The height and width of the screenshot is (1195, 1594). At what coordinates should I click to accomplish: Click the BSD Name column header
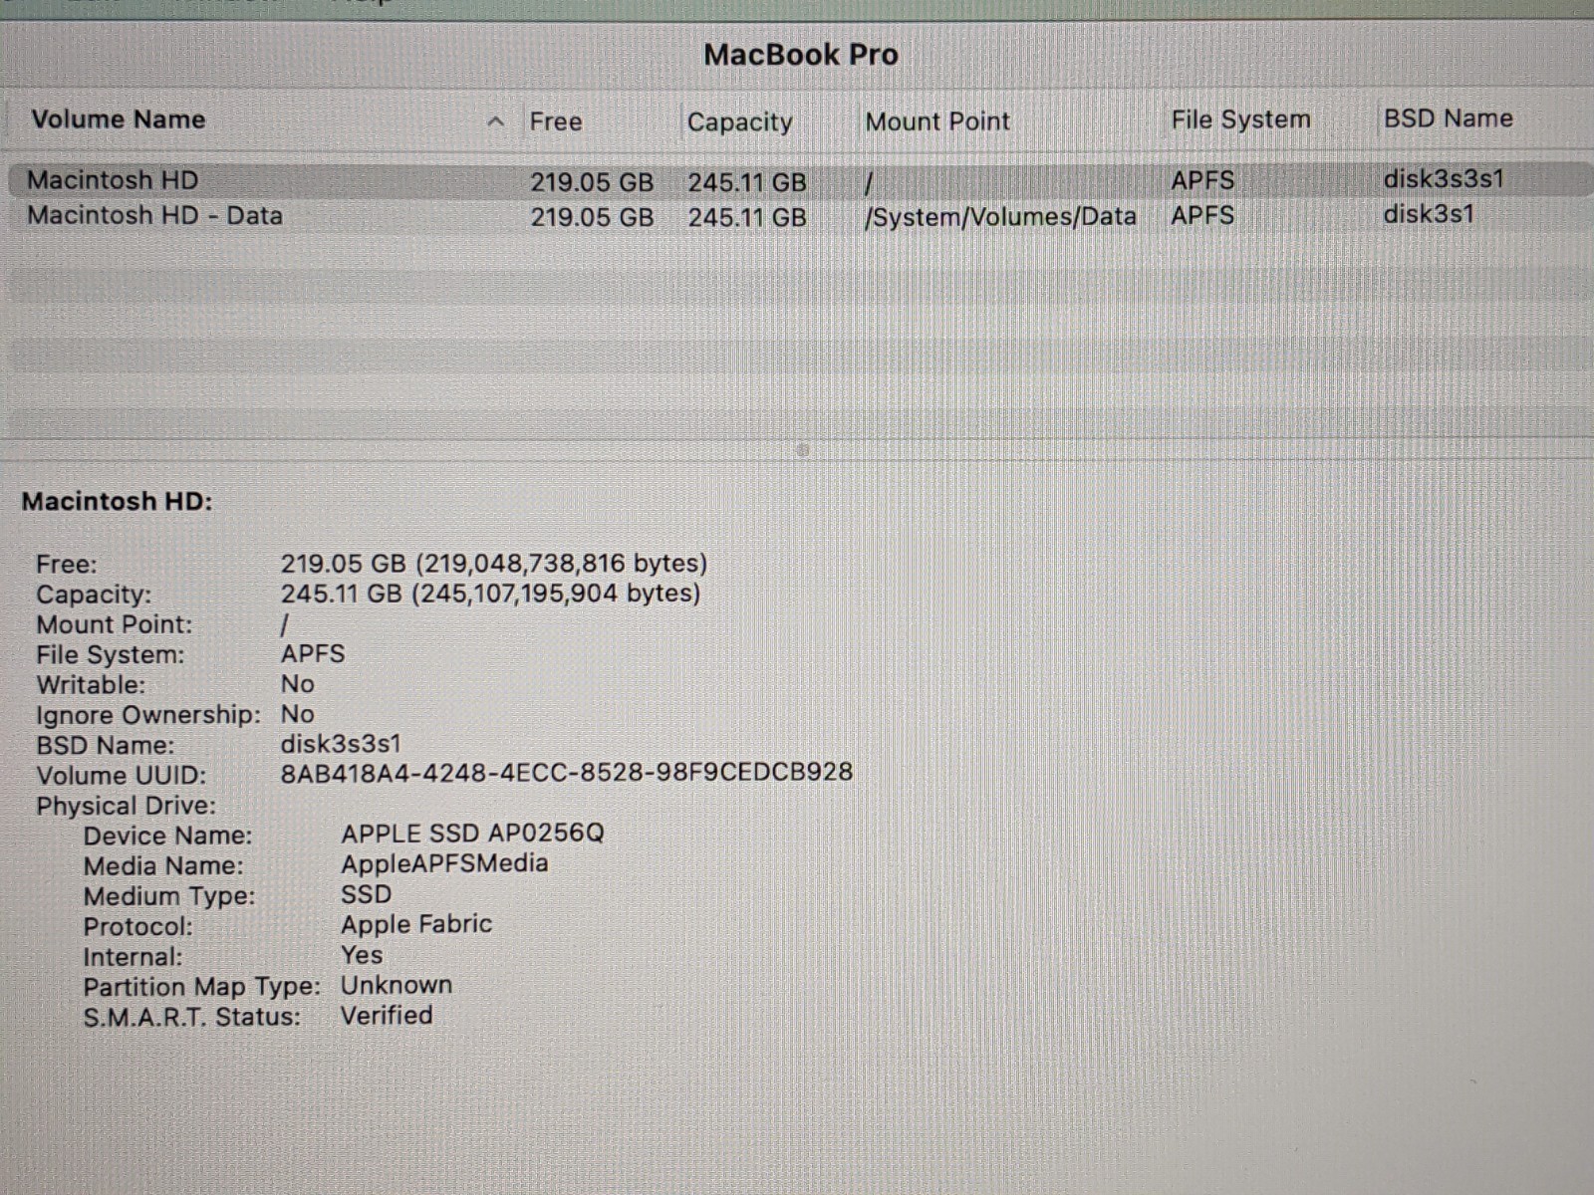[1448, 119]
